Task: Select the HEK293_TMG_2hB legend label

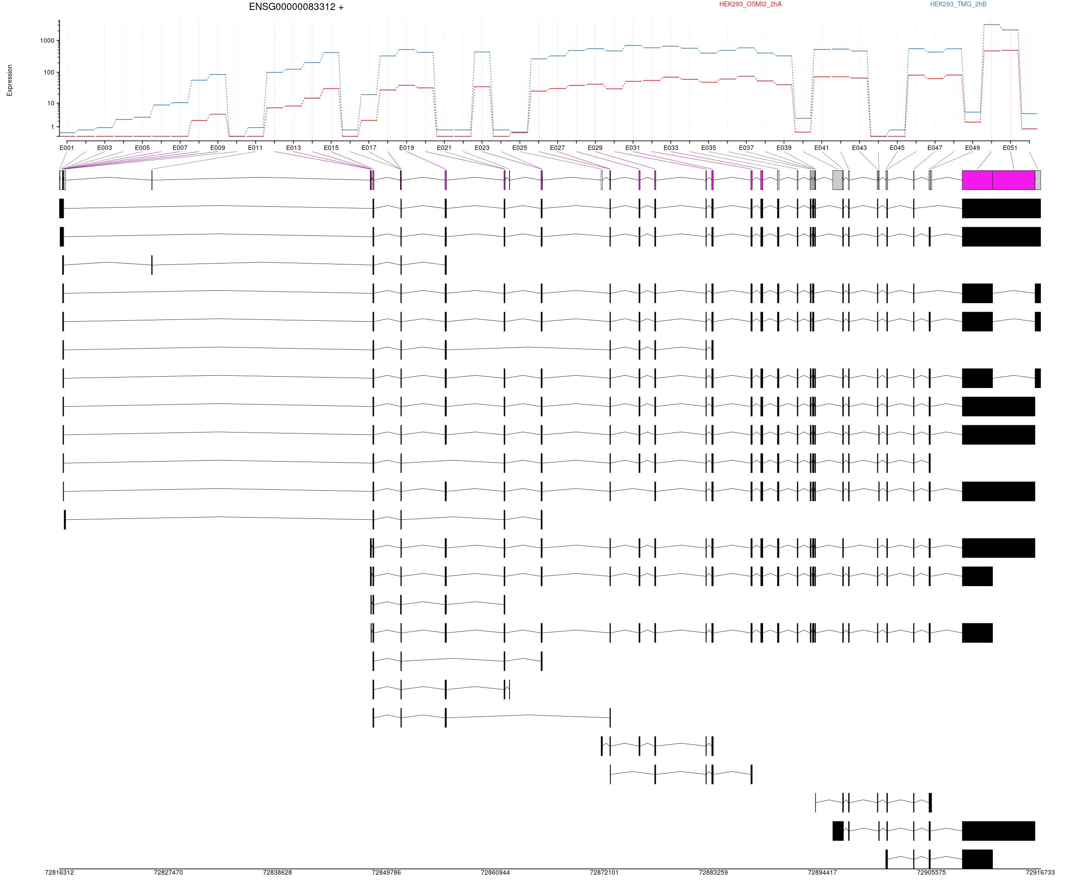Action: [958, 4]
